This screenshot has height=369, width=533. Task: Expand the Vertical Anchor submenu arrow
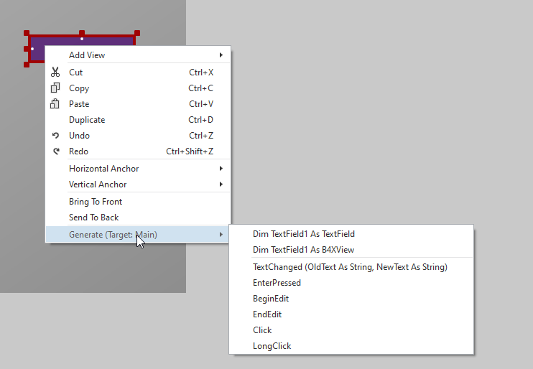point(221,184)
